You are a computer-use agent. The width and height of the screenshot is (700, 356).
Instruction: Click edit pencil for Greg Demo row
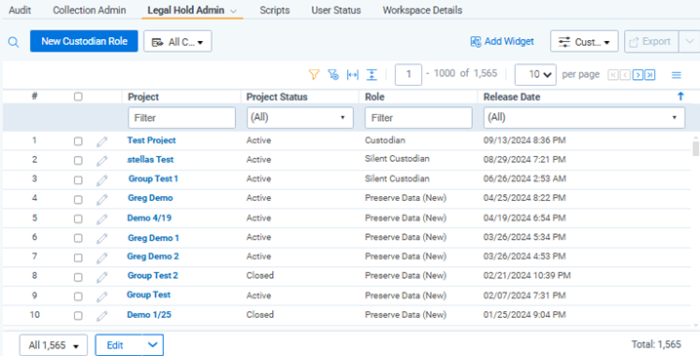[x=102, y=199]
